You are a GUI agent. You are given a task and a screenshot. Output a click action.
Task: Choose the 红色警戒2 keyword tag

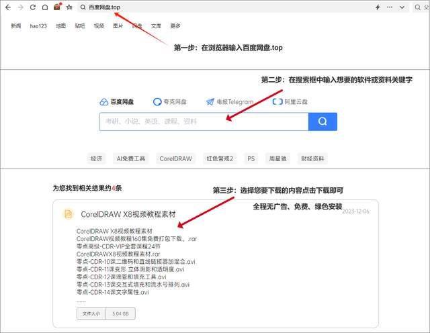coord(220,158)
